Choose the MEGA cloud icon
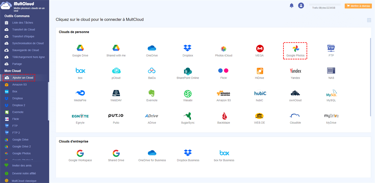The width and height of the screenshot is (375, 183). tap(260, 49)
